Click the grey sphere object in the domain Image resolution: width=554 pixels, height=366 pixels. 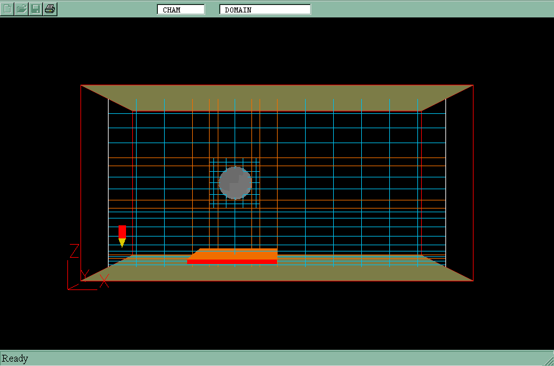click(x=235, y=183)
